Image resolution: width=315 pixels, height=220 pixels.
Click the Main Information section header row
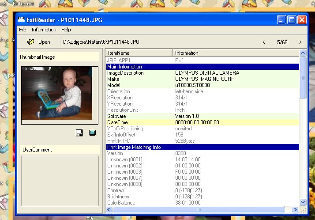(202, 67)
